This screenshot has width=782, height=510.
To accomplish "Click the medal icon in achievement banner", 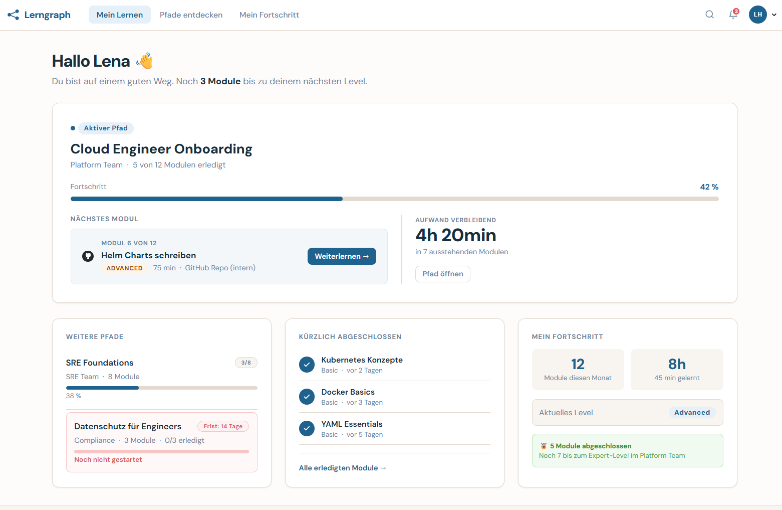I will [543, 446].
